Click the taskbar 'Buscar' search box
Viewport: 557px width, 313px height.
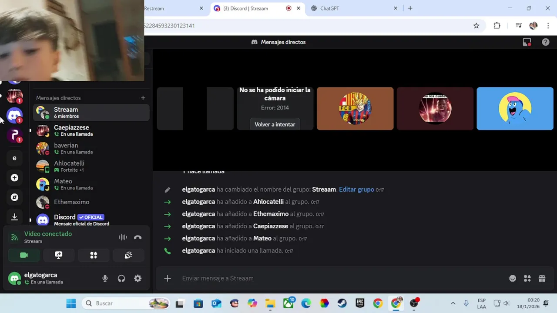[x=126, y=303]
